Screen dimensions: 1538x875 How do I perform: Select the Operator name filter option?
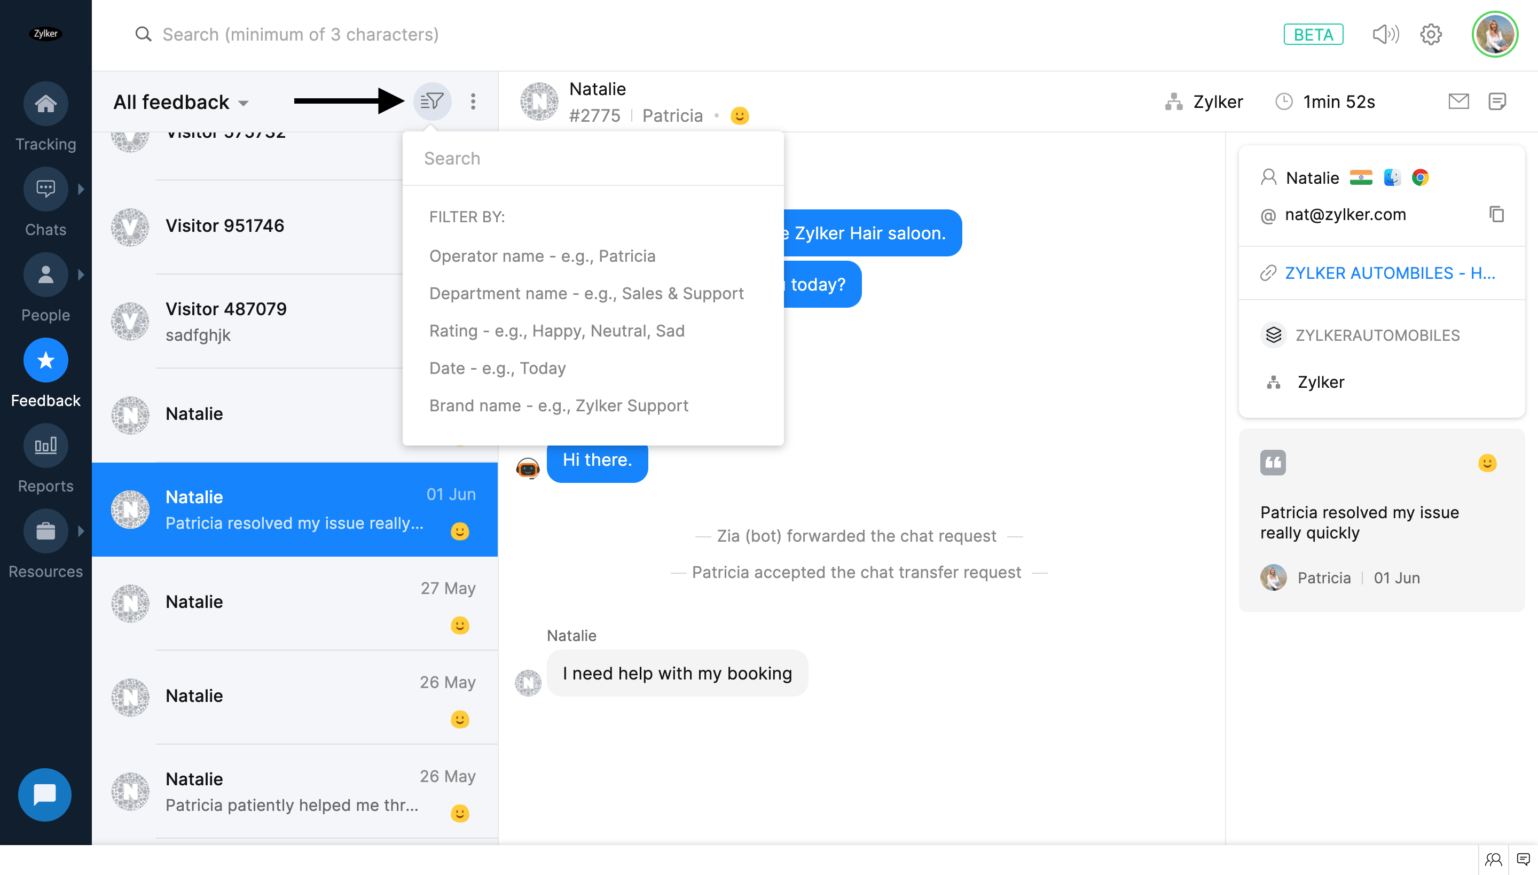[542, 256]
